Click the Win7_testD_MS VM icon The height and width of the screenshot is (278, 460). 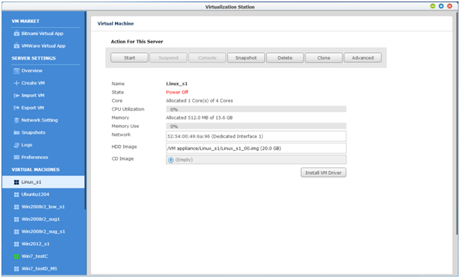16,268
